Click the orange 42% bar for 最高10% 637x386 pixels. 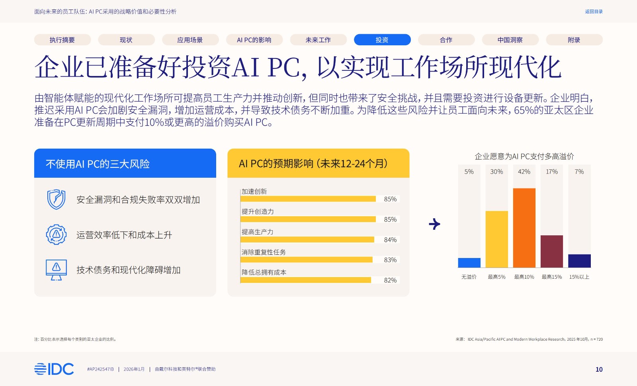coord(524,227)
